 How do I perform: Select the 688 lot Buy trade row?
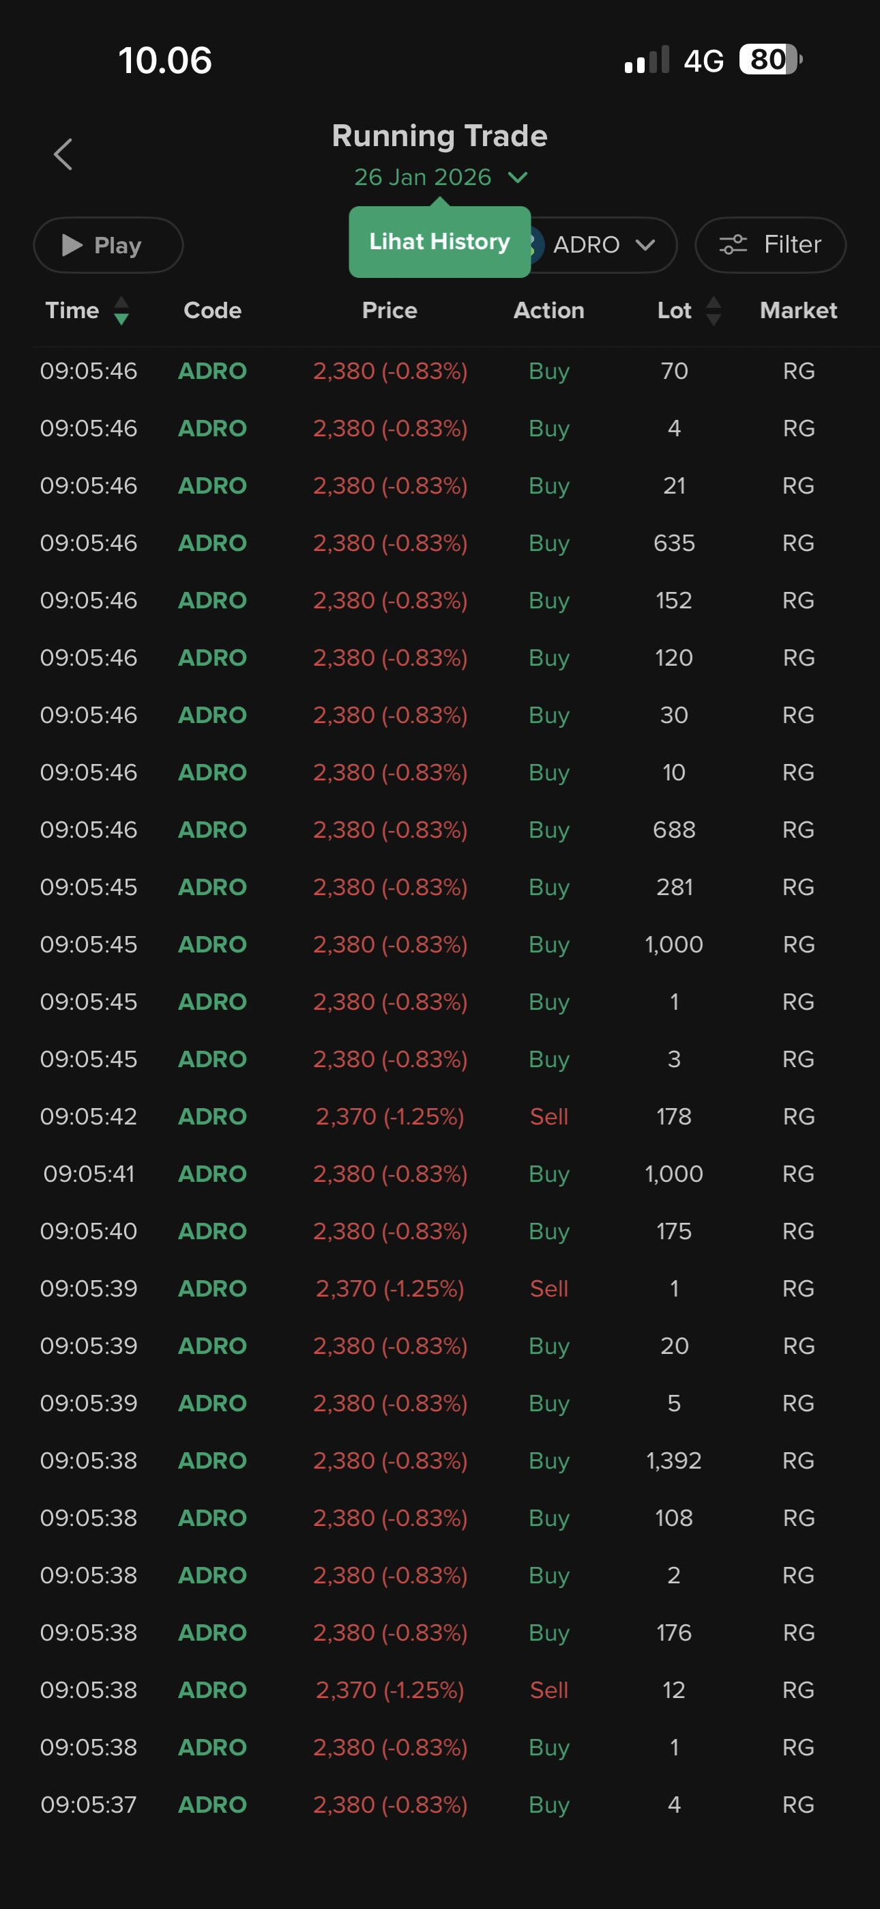440,830
